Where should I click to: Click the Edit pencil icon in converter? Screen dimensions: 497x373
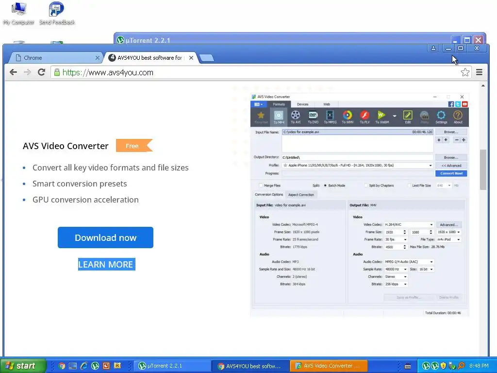[x=408, y=117]
